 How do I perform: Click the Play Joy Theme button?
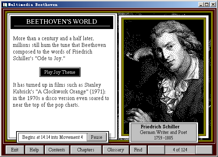click(60, 72)
